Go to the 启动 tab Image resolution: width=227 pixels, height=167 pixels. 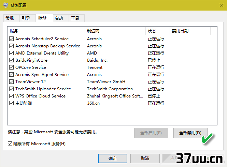[x=61, y=18]
